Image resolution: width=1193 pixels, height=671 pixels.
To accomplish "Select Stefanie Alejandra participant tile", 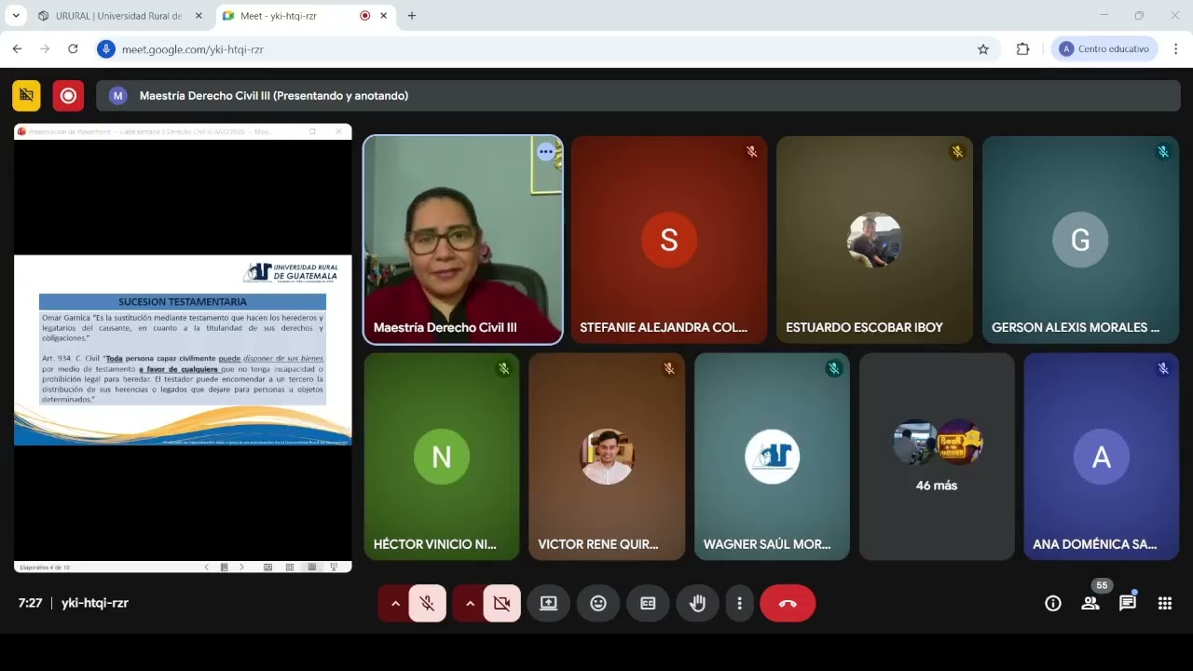I will pos(669,240).
